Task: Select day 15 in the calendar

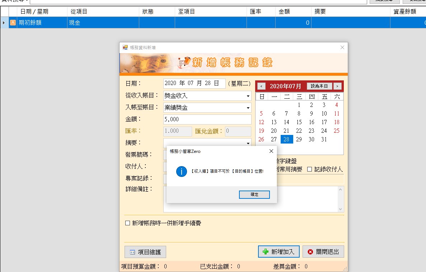Action: 299,122
